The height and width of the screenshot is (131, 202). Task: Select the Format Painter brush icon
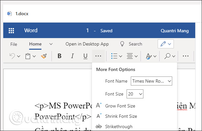tap(44, 56)
